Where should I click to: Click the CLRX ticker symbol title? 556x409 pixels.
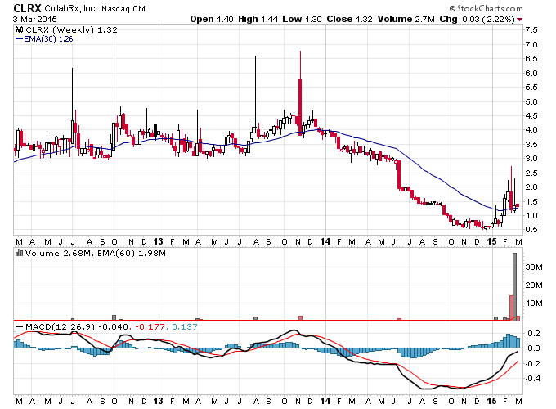[x=27, y=8]
